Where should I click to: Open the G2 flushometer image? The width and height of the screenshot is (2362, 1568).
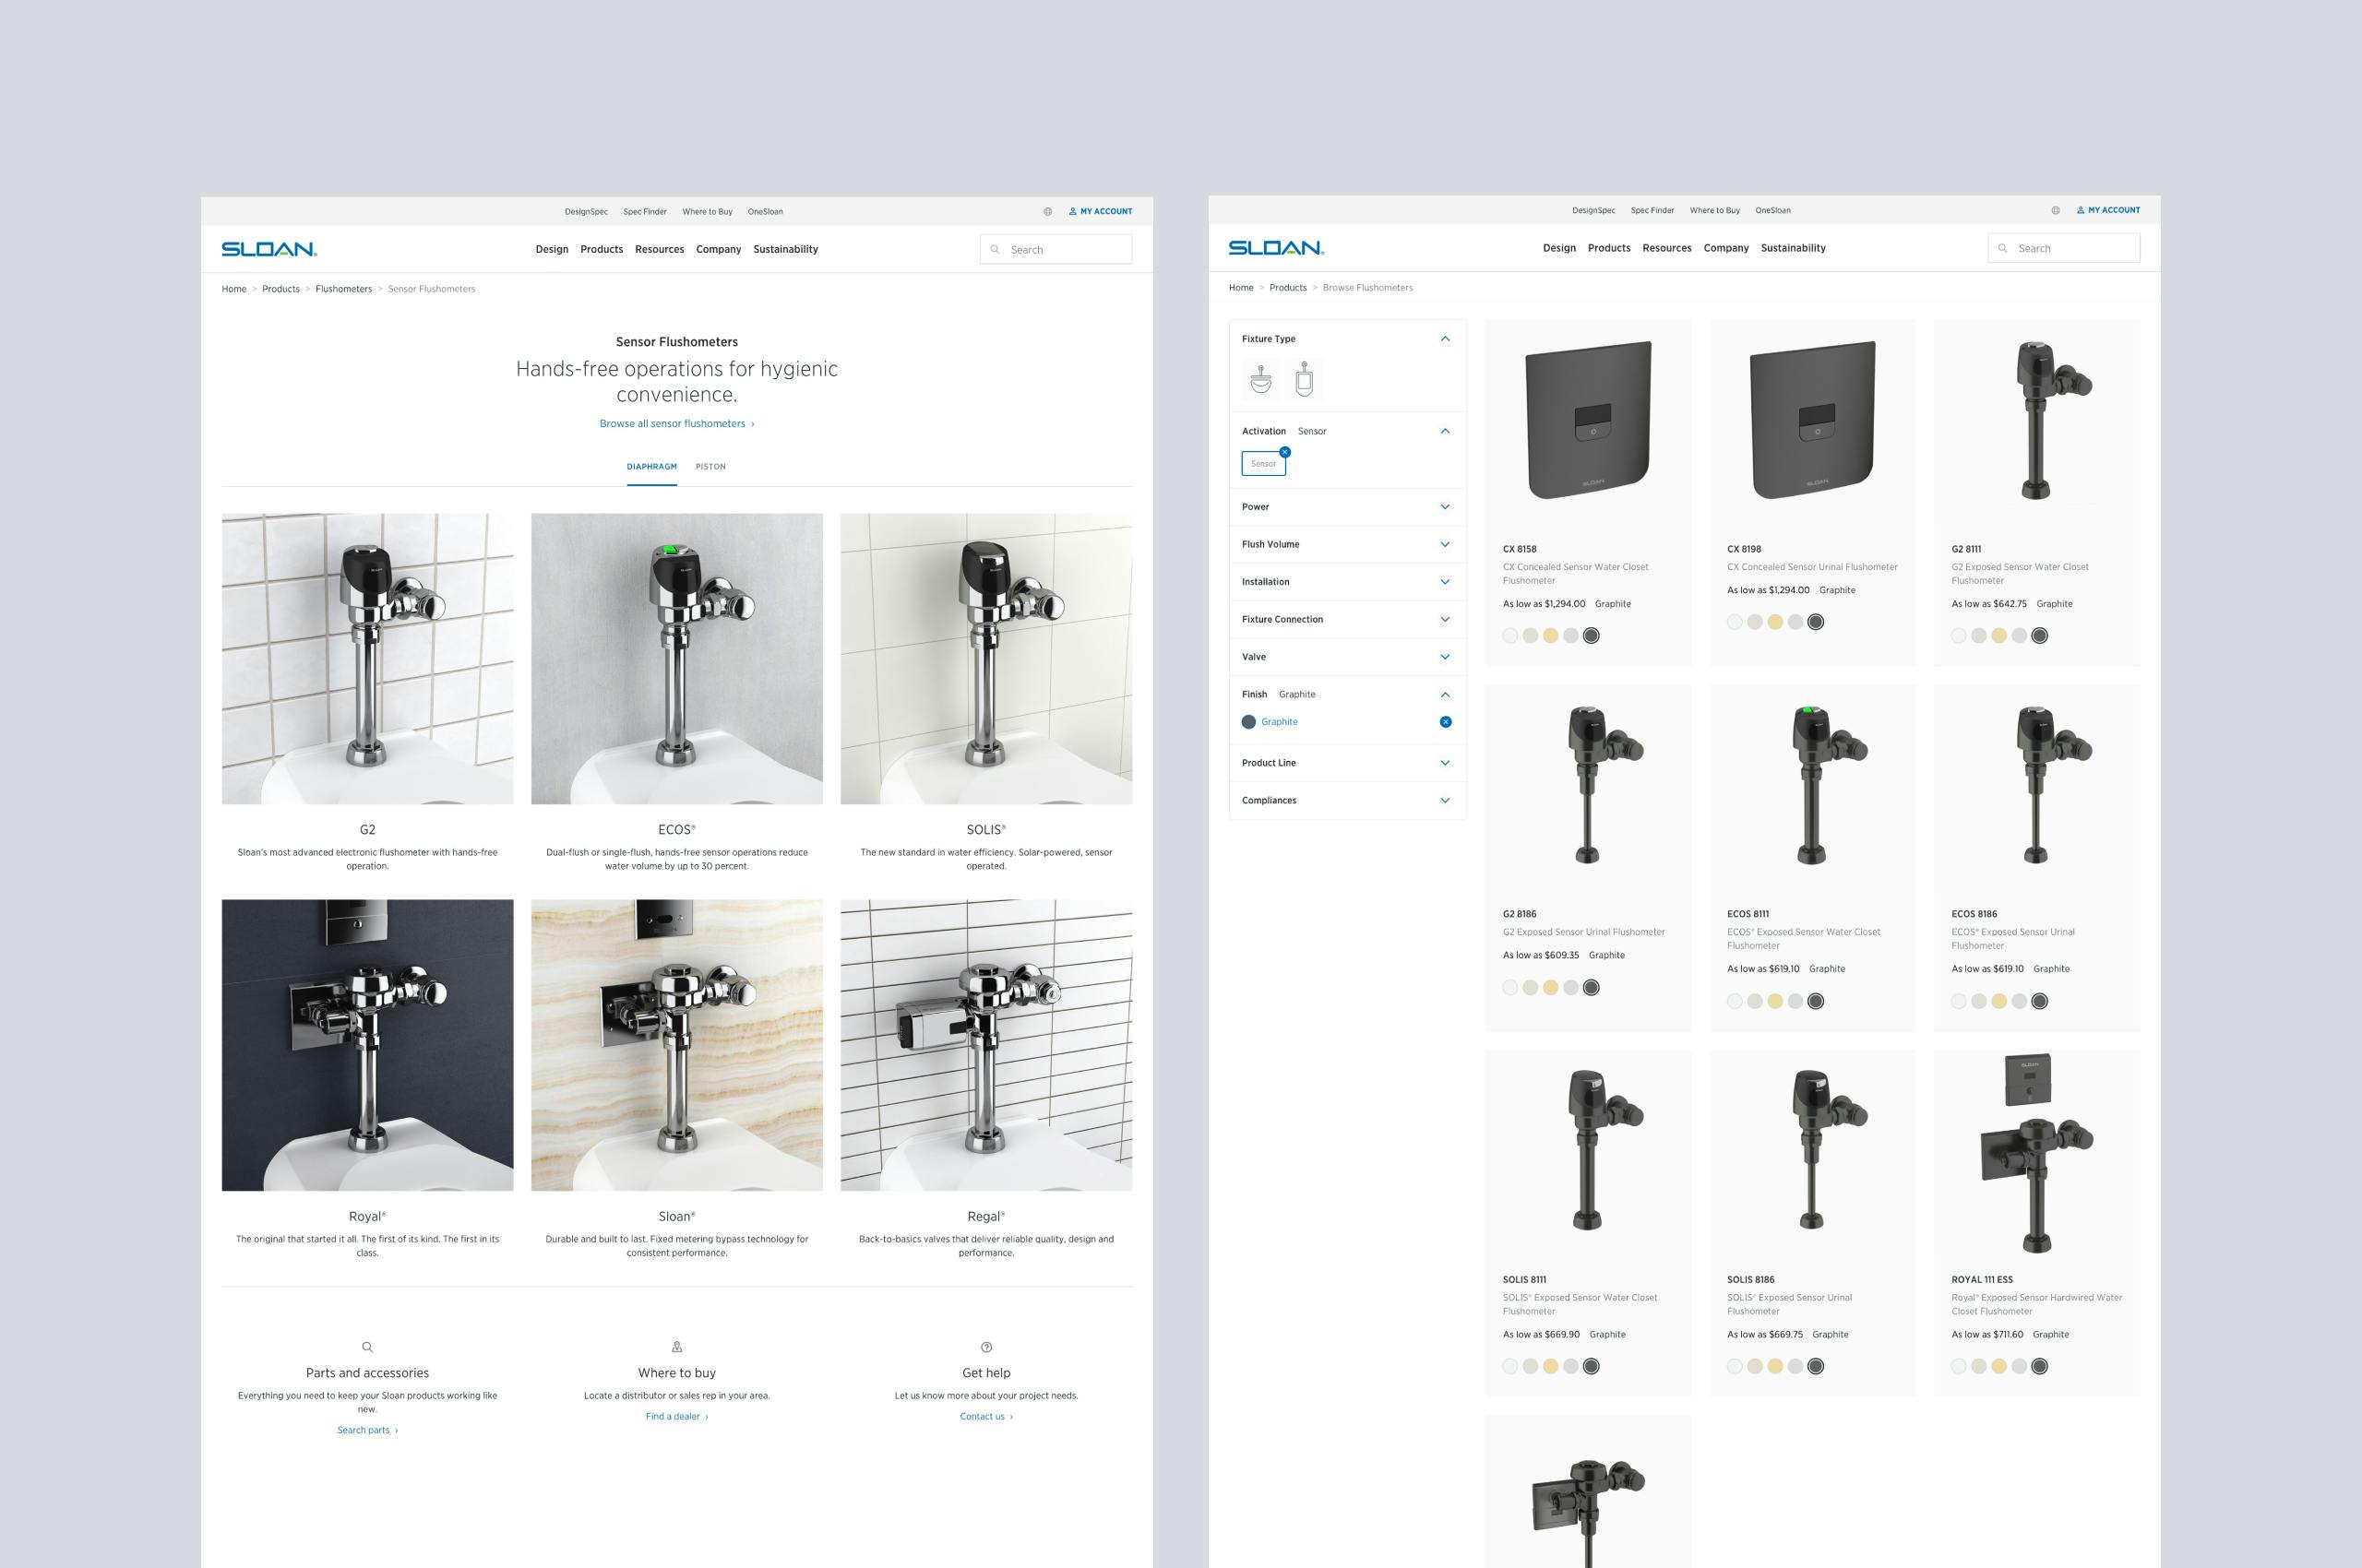point(367,659)
